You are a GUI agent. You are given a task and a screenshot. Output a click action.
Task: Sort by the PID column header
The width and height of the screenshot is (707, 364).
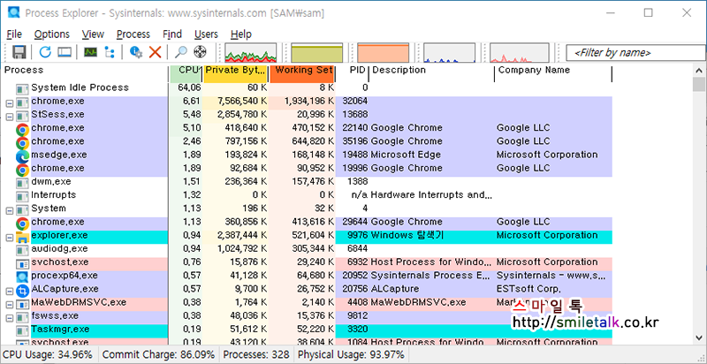tap(353, 73)
